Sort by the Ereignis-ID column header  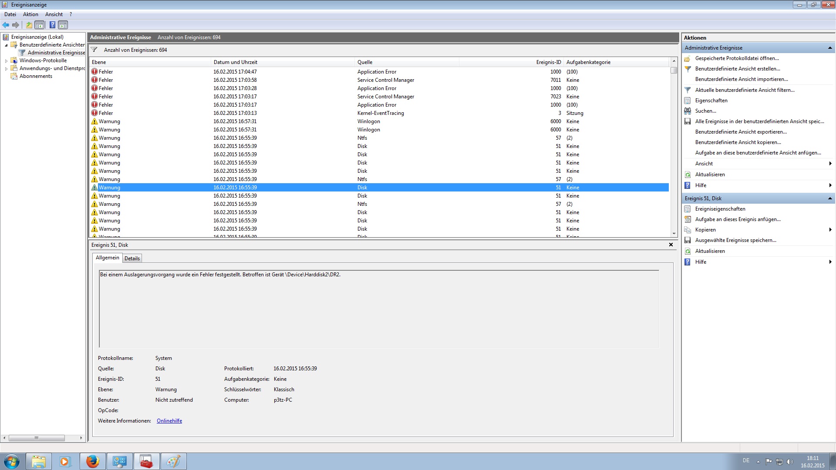pos(548,62)
